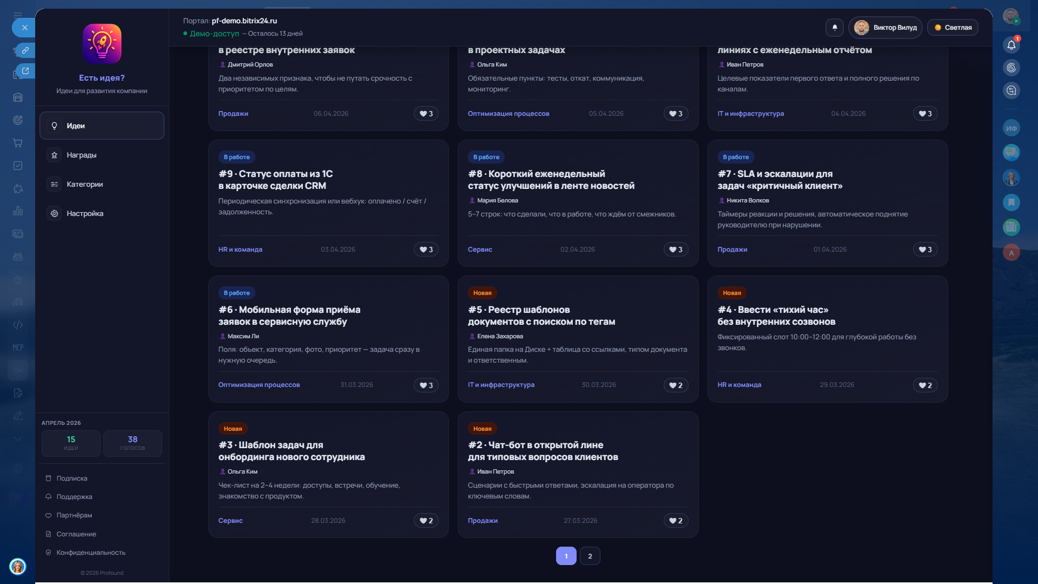Like idea #9 Статус оплаты из 1С
The height and width of the screenshot is (584, 1038).
426,250
